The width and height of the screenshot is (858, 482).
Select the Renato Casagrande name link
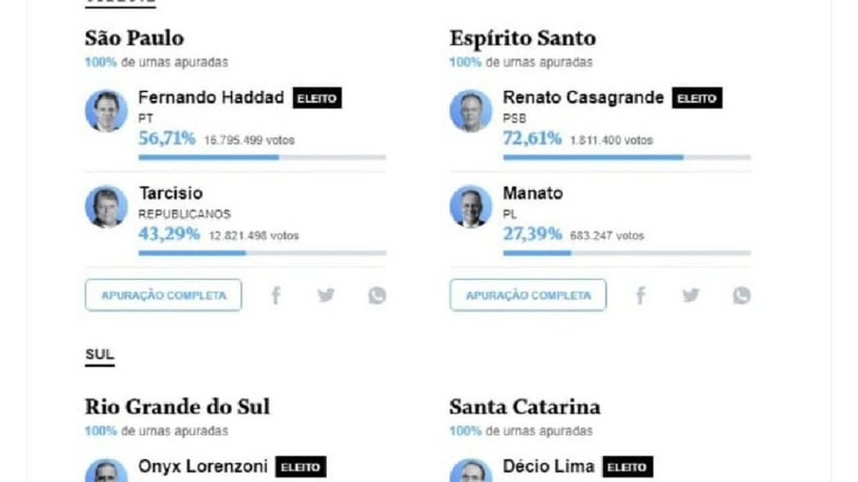pos(583,98)
